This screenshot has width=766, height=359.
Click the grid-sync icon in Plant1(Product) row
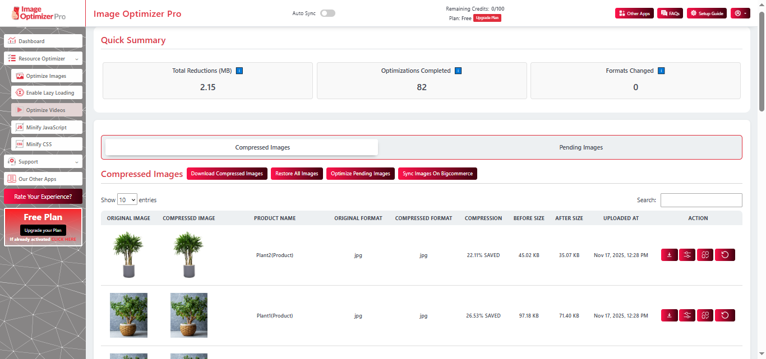point(705,315)
